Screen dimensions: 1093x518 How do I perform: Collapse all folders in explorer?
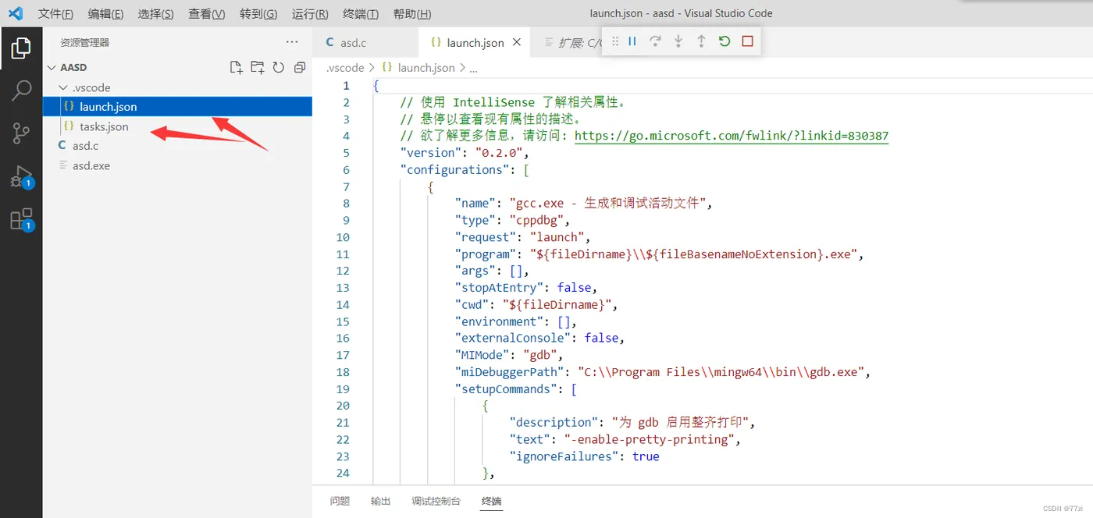click(299, 68)
